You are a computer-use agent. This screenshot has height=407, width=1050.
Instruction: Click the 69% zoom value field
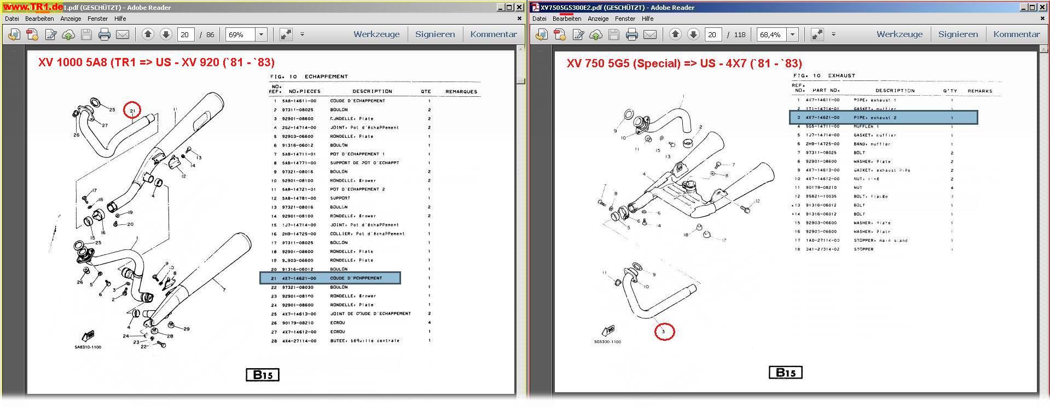[241, 34]
